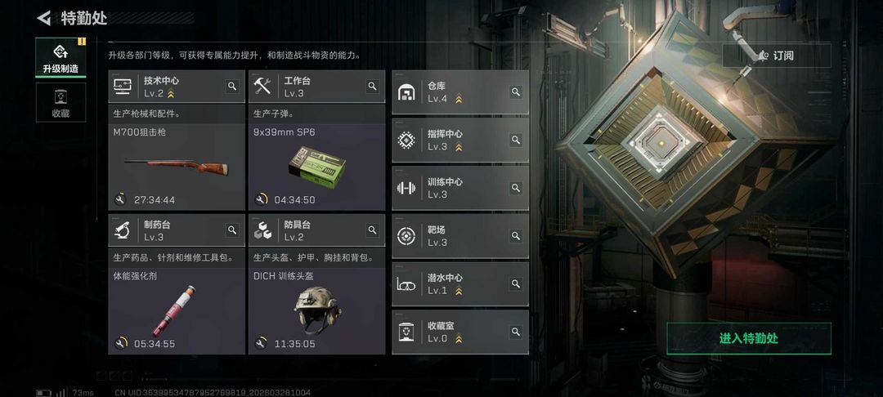Click magnifier icon on 指挥中心 row

(515, 140)
